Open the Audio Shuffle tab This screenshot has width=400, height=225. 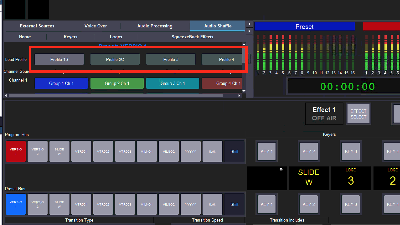tap(218, 26)
